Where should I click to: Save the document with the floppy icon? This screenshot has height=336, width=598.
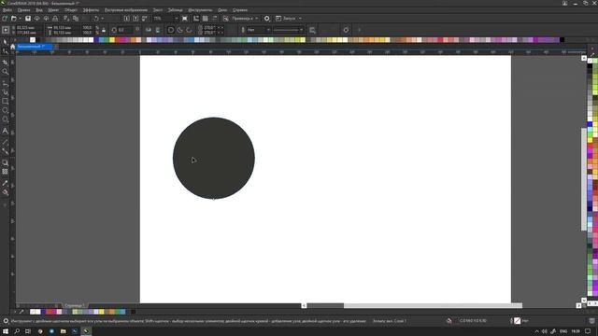[x=28, y=19]
